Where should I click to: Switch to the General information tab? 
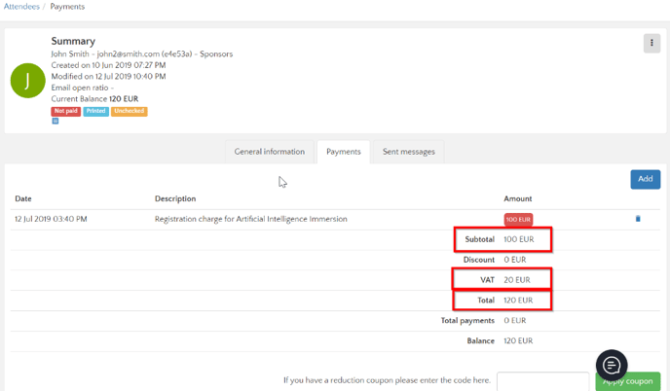coord(270,152)
